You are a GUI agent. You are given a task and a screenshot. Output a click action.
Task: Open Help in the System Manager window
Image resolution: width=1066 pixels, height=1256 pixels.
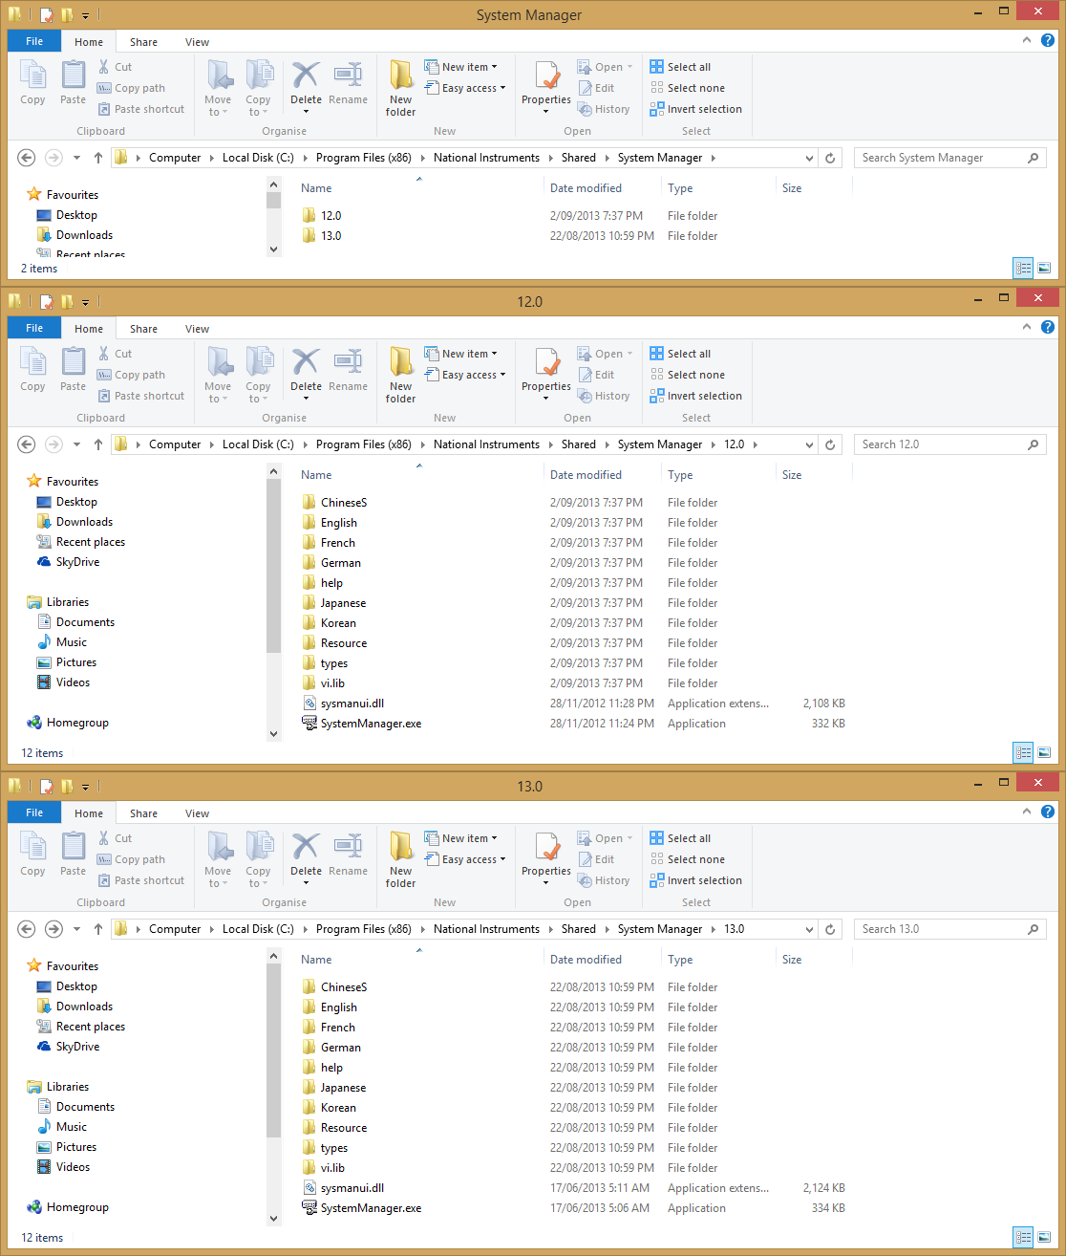click(x=1048, y=40)
